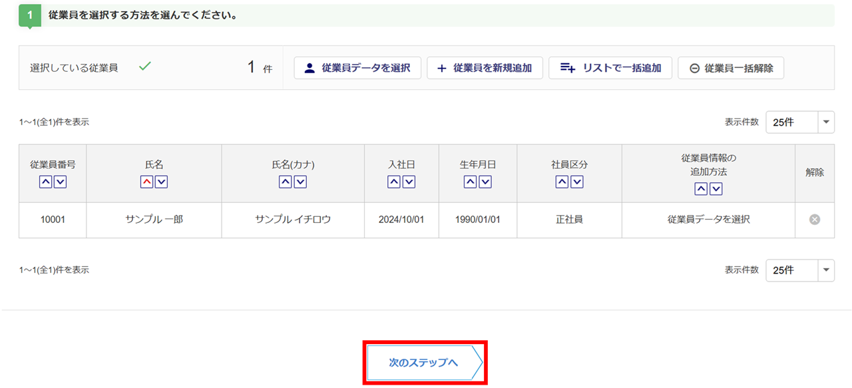852x388 pixels.
Task: Sort 氏名 column descending with down arrow
Action: (x=161, y=182)
